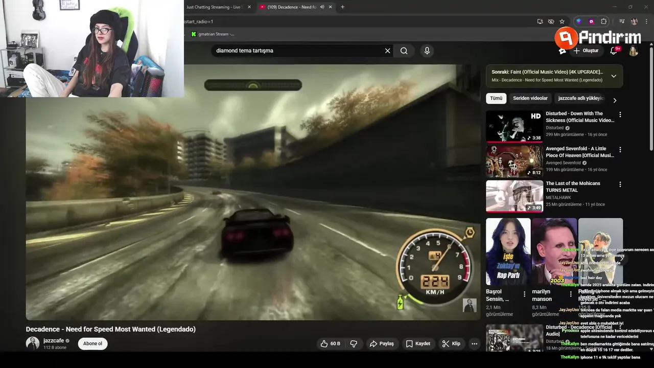Screen dimensions: 654x368
Task: Open the Chrome three-dot menu
Action: (x=646, y=21)
